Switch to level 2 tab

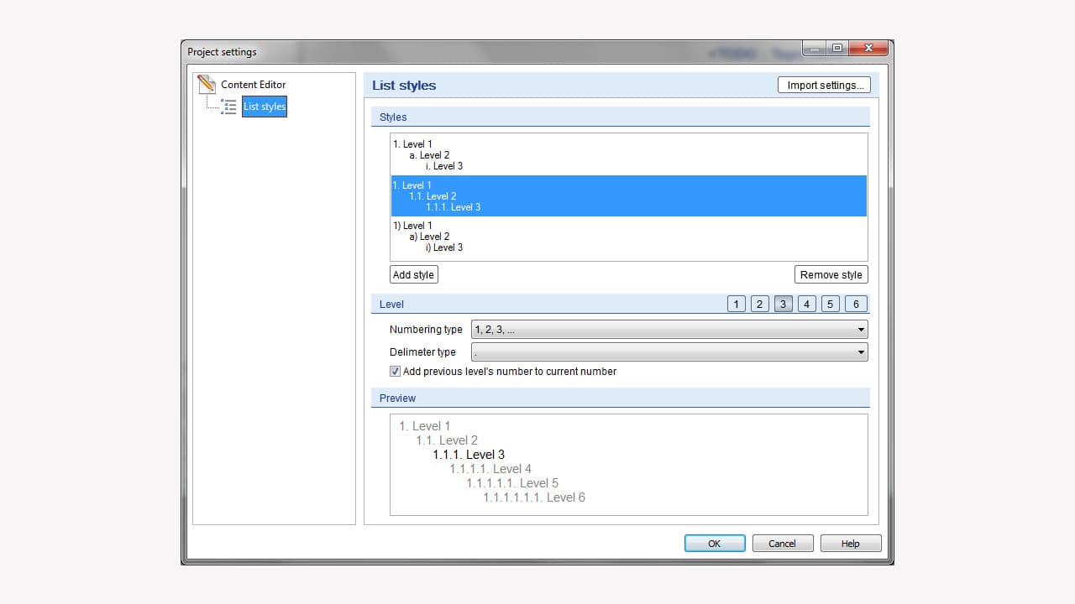pyautogui.click(x=759, y=305)
